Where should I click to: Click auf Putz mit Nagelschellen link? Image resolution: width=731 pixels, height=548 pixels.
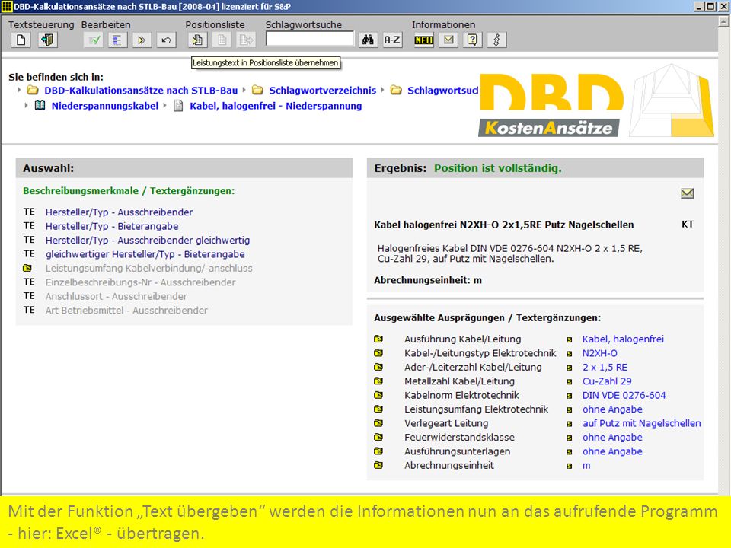(x=641, y=423)
